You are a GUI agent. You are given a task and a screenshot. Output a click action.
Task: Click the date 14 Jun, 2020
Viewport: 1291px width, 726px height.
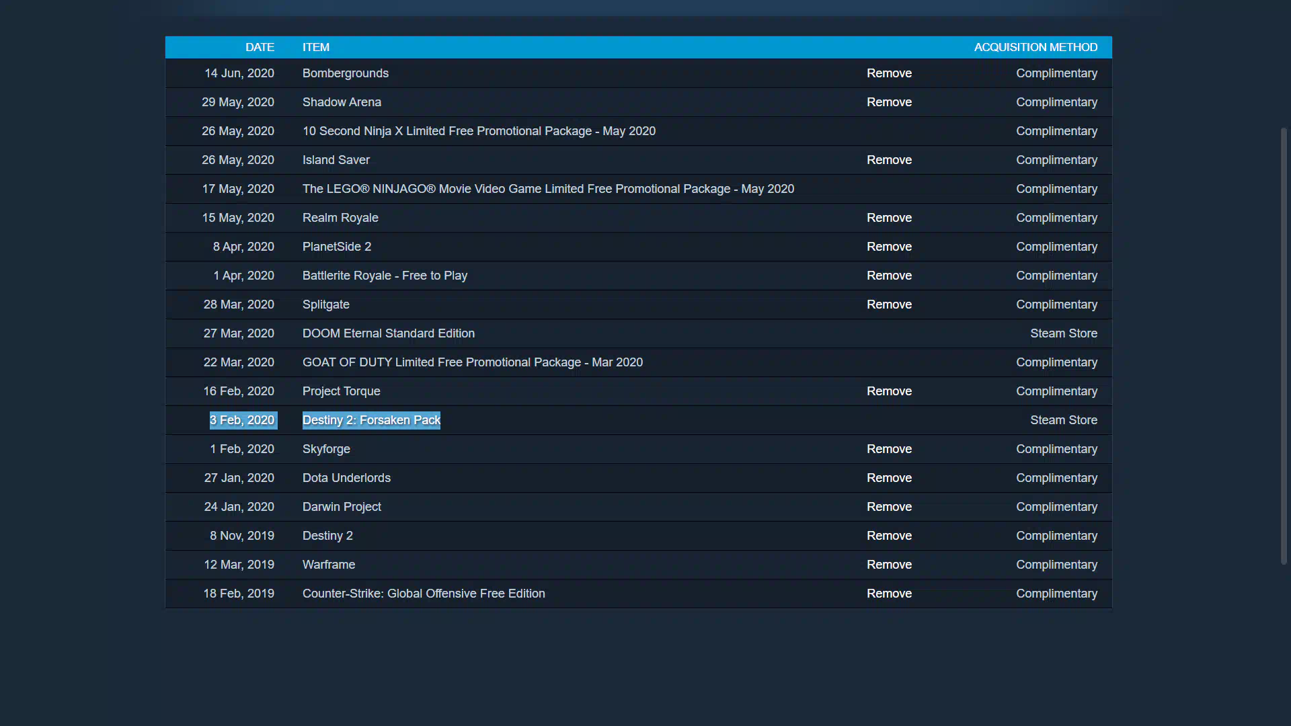coord(239,73)
